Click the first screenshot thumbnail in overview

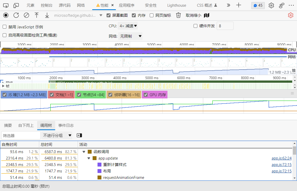[9, 63]
